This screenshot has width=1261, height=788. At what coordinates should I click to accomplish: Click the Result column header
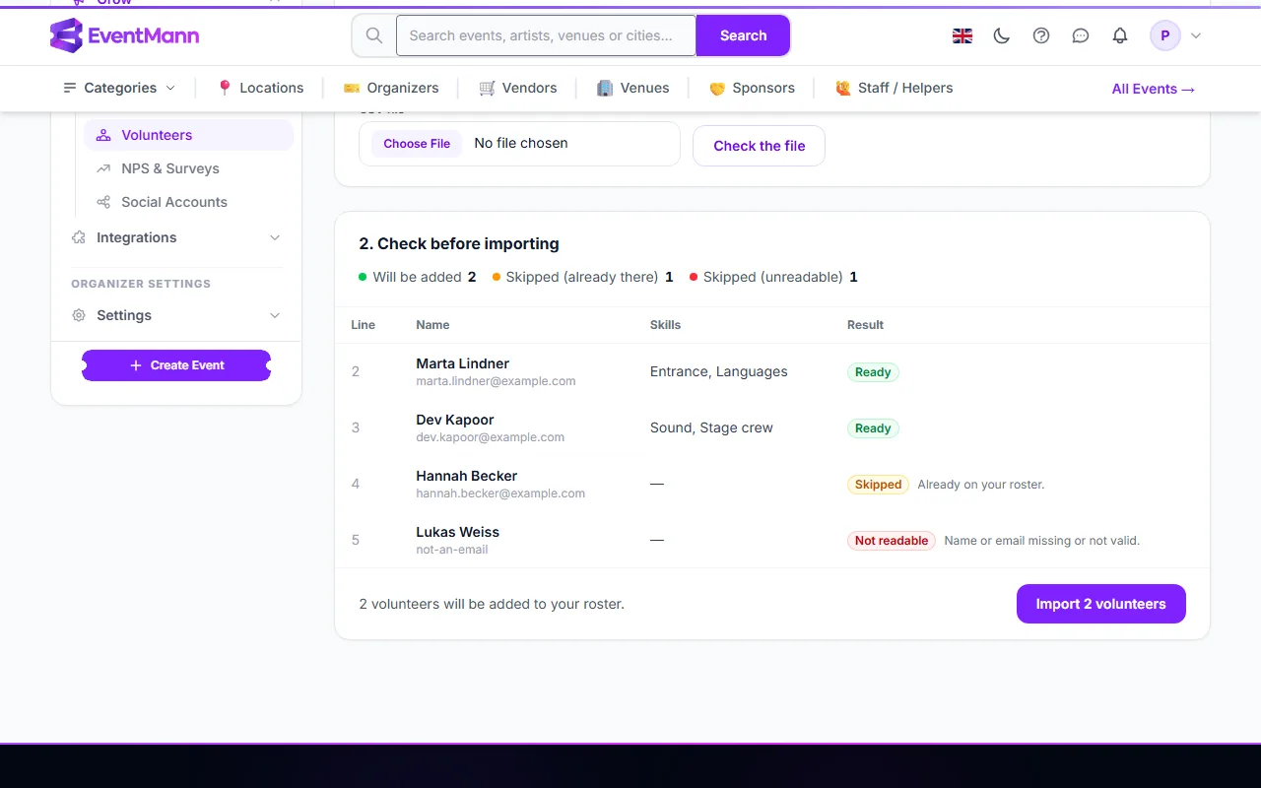865,325
